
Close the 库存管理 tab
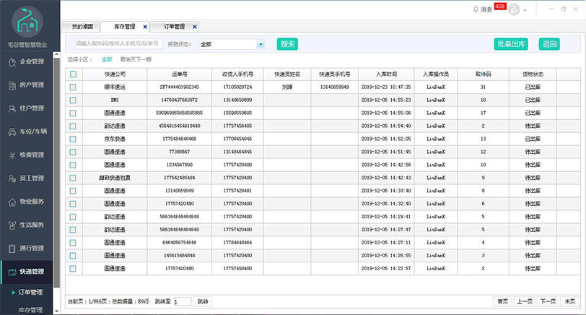pyautogui.click(x=145, y=27)
